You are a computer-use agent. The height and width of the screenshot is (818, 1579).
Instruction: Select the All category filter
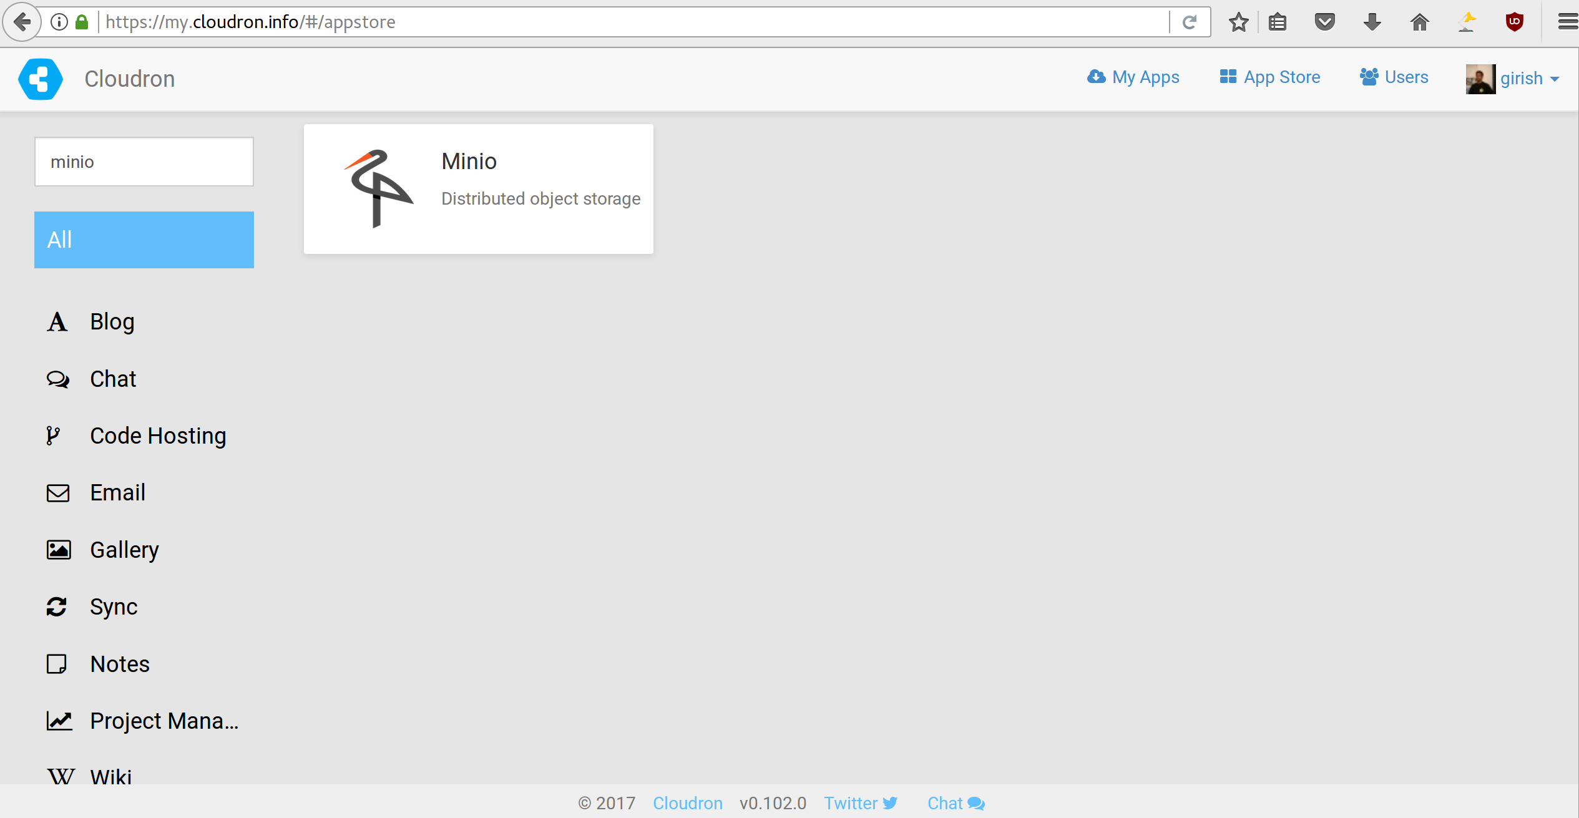pos(144,240)
